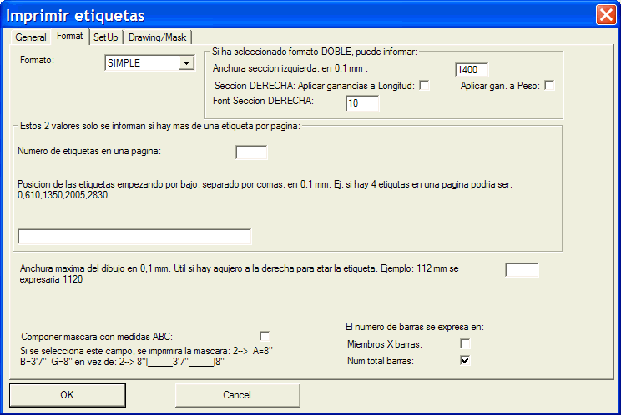621x415 pixels.
Task: Enable Aplicar ganancias a Longitud checkbox
Action: pos(425,86)
